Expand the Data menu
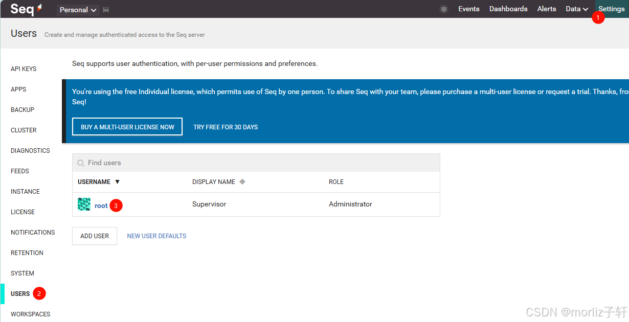The width and height of the screenshot is (629, 322). point(577,9)
